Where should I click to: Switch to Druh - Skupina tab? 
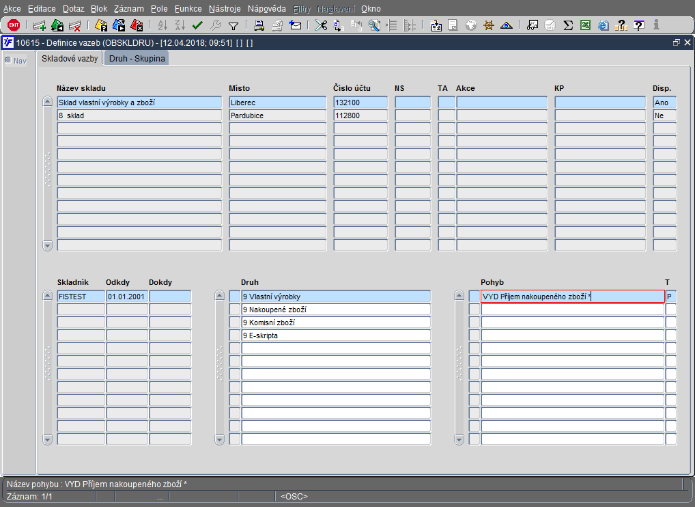coord(137,58)
